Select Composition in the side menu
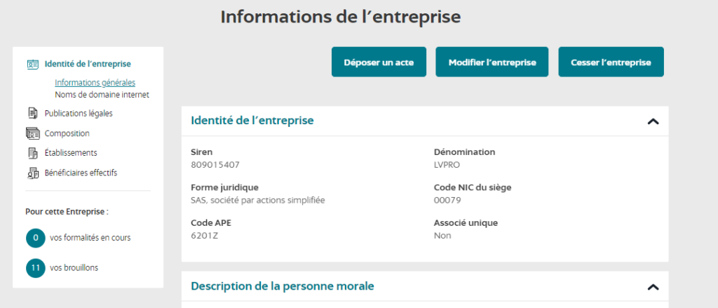718x308 pixels. coord(67,133)
